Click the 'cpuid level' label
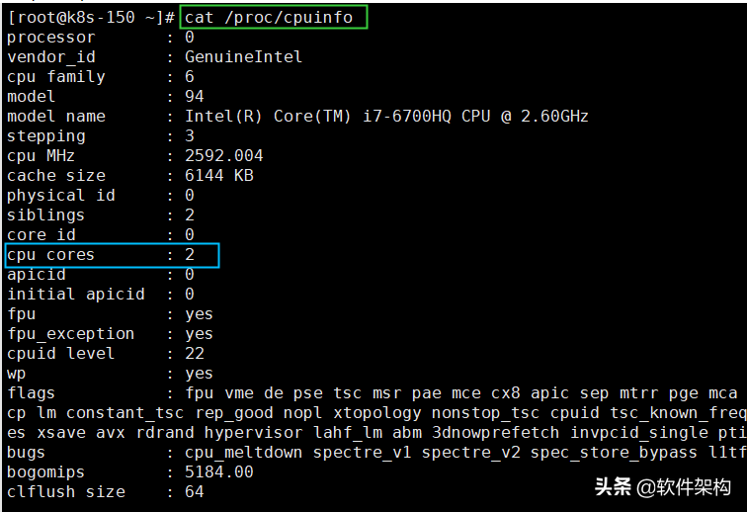 click(61, 354)
